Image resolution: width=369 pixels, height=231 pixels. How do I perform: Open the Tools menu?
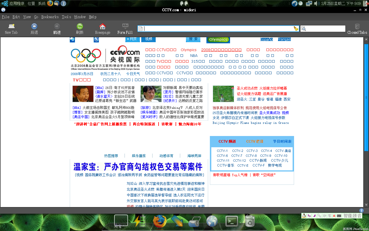point(66,17)
